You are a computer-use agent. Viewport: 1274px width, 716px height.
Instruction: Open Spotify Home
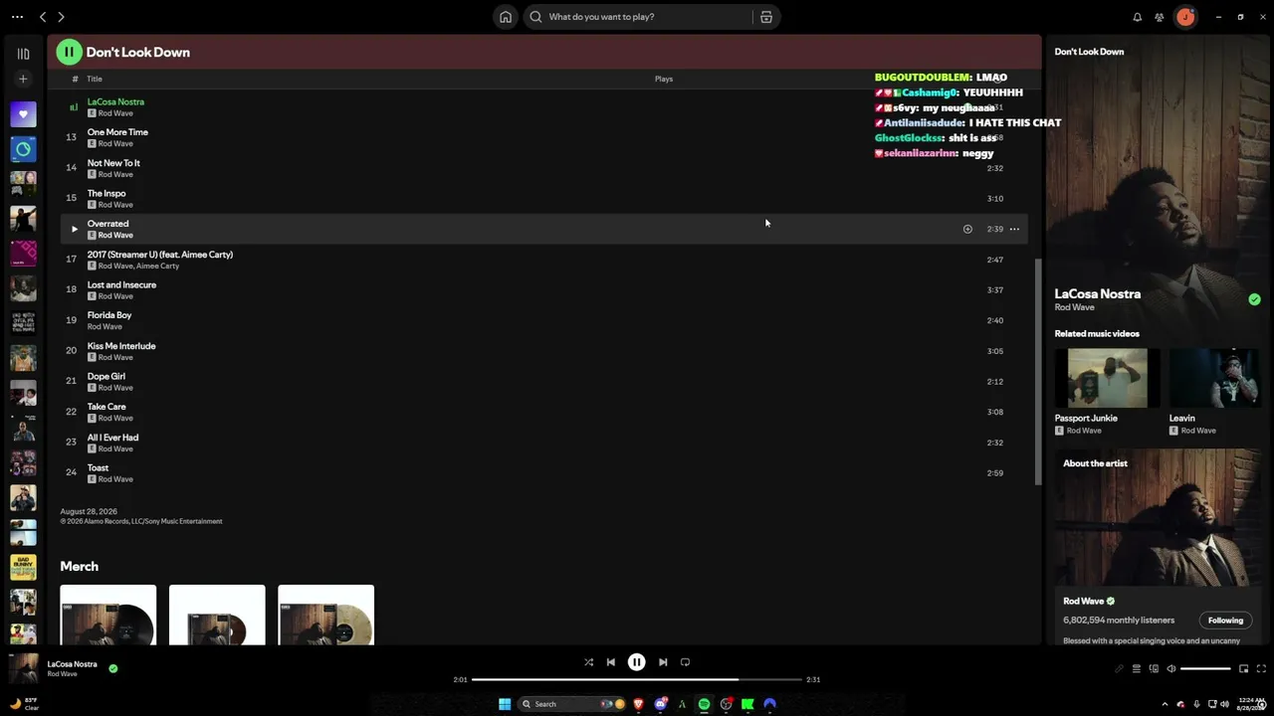tap(506, 17)
